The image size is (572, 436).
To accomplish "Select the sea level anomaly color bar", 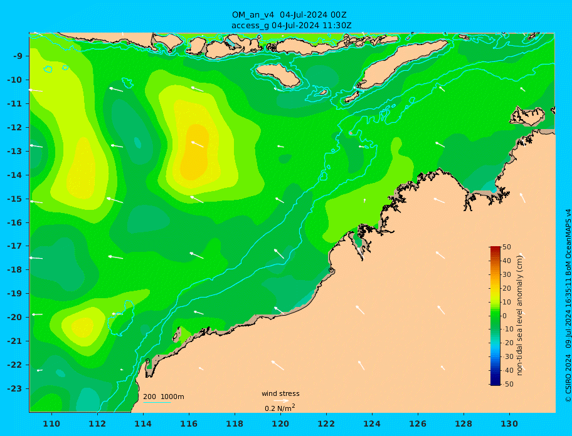I will (x=495, y=316).
